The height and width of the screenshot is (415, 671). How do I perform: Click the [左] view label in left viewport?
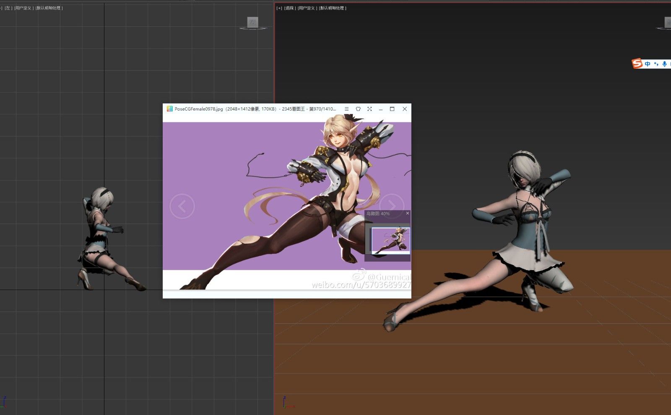(x=8, y=8)
